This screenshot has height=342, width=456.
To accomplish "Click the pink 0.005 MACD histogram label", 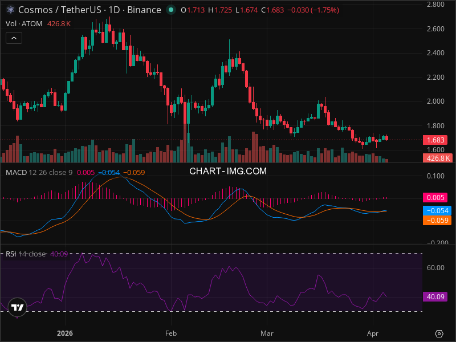I will [x=435, y=198].
